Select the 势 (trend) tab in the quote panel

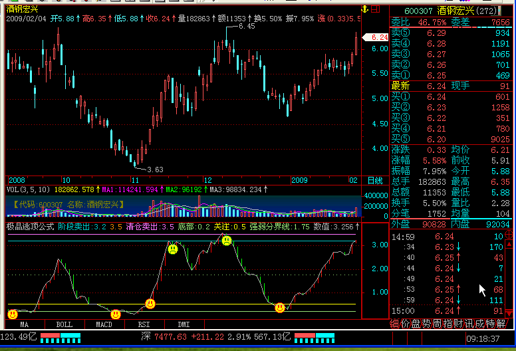[x=426, y=324]
